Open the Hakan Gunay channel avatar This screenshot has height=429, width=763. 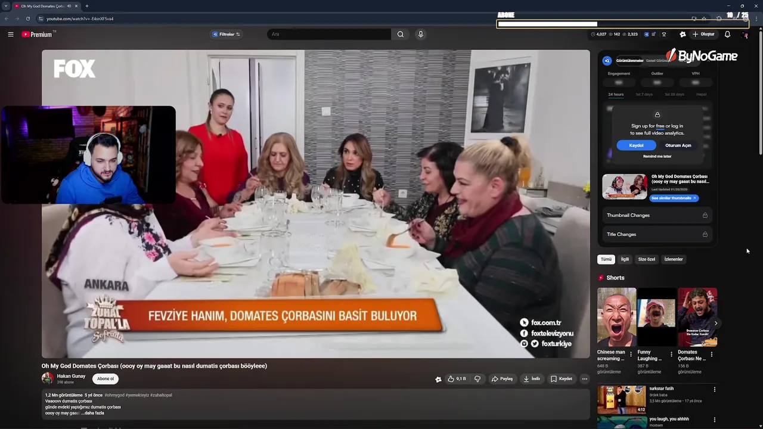pos(48,378)
